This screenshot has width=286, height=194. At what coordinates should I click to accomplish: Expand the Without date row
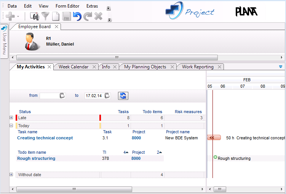(11, 175)
